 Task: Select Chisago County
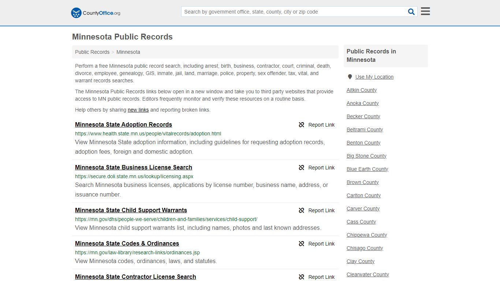tap(365, 248)
